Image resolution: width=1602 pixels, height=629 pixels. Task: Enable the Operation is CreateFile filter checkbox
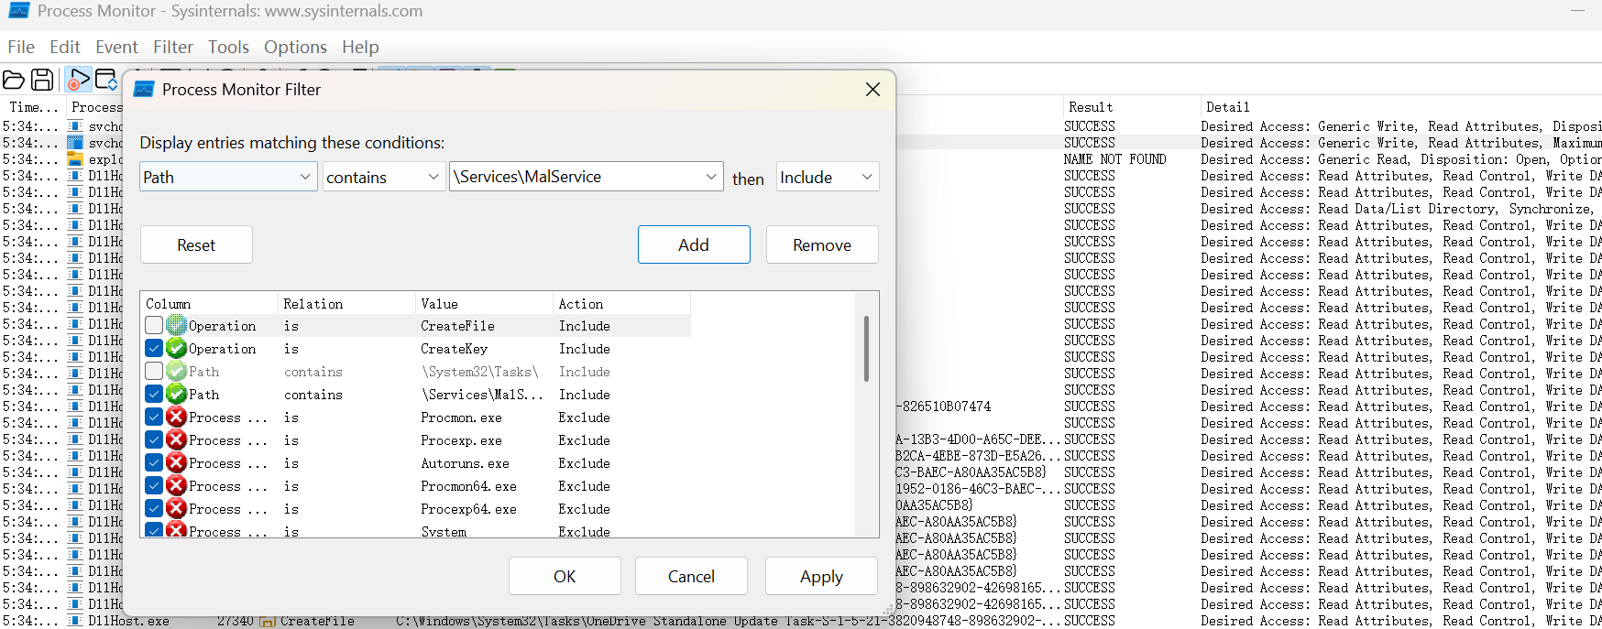[154, 325]
